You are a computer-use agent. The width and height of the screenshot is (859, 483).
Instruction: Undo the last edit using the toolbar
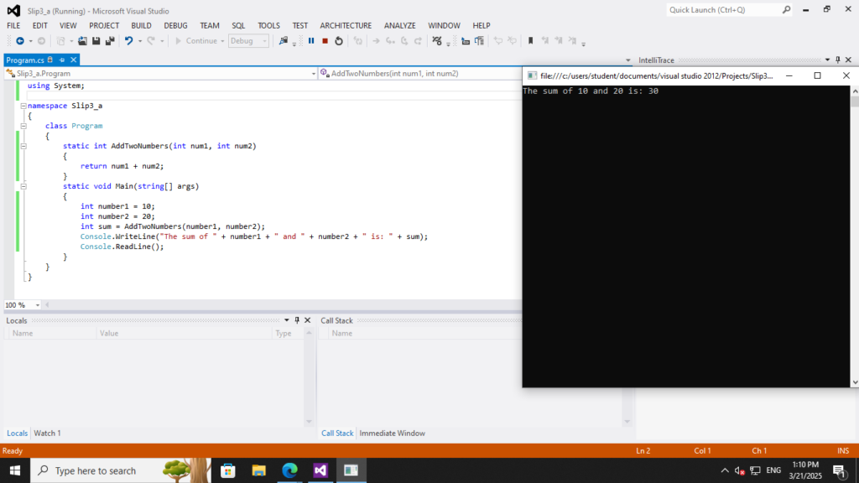click(128, 41)
